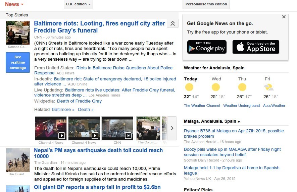Open the Nepal earthquake story thumbnail
The width and height of the screenshot is (297, 192).
[18, 160]
